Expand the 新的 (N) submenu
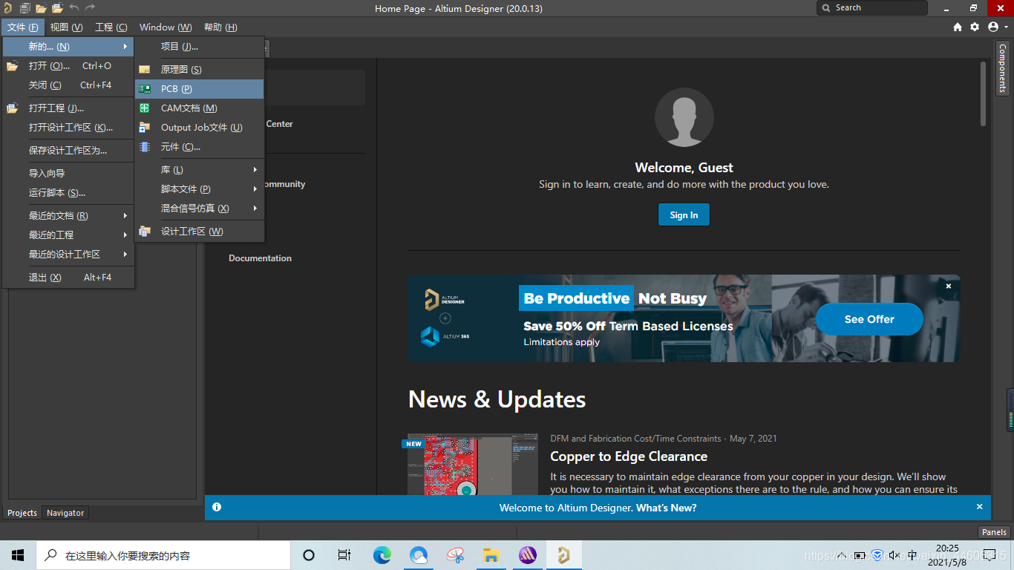 pyautogui.click(x=68, y=47)
